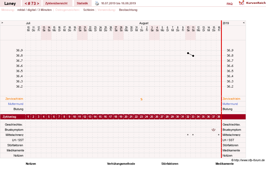Click the left LH / SST row label
Viewport: 266px width, 196px height.
click(x=18, y=140)
